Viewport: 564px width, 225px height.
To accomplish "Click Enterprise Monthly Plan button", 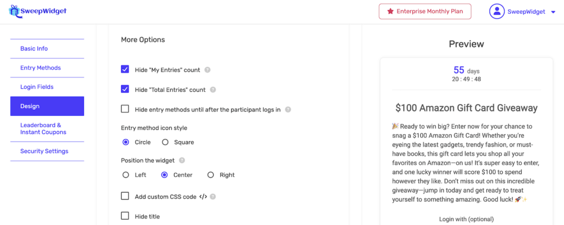I will pos(425,12).
